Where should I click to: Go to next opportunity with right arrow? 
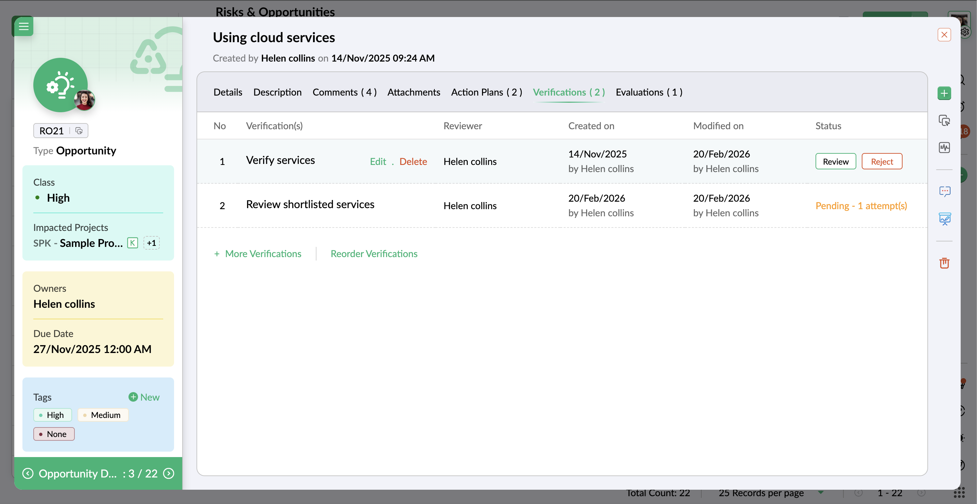(x=168, y=473)
